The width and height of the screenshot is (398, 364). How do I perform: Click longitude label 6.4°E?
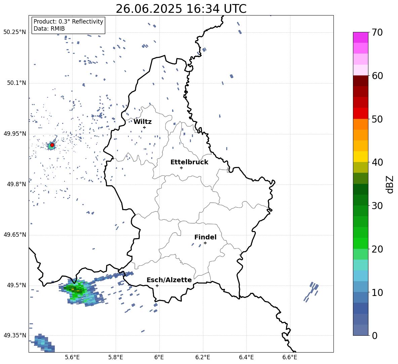point(246,357)
